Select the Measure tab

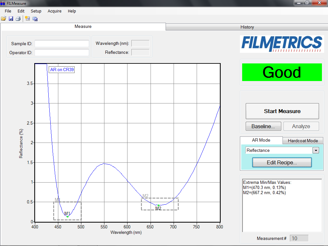pyautogui.click(x=83, y=27)
